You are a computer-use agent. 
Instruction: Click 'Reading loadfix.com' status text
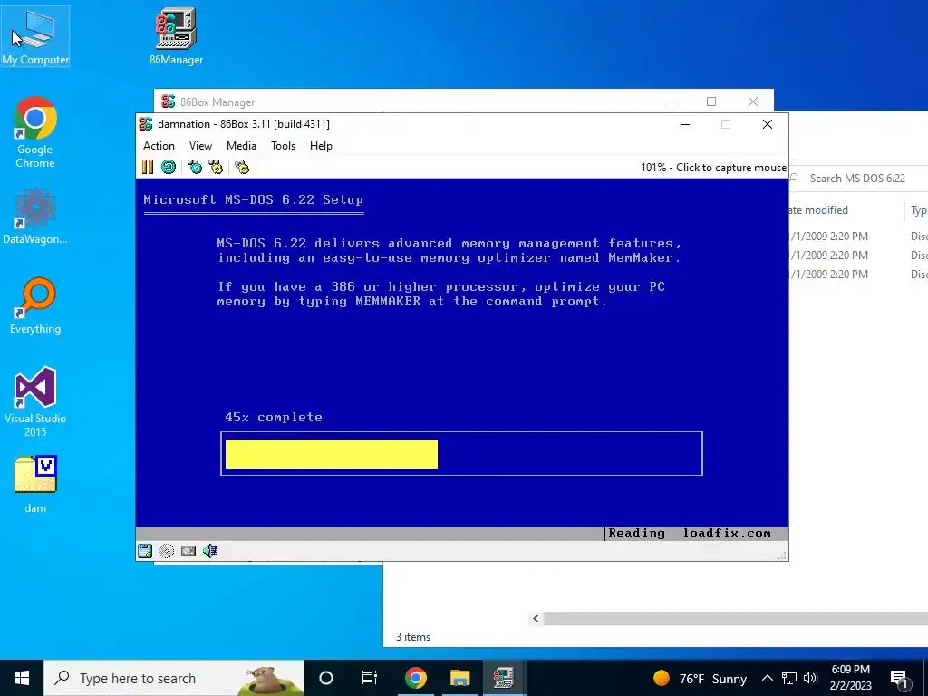690,533
